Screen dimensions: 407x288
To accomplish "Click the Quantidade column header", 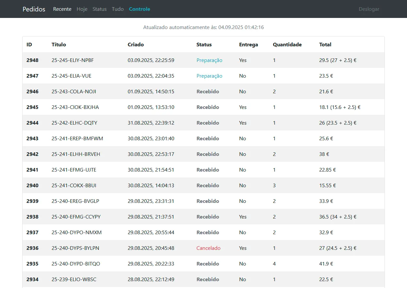I will coord(287,45).
